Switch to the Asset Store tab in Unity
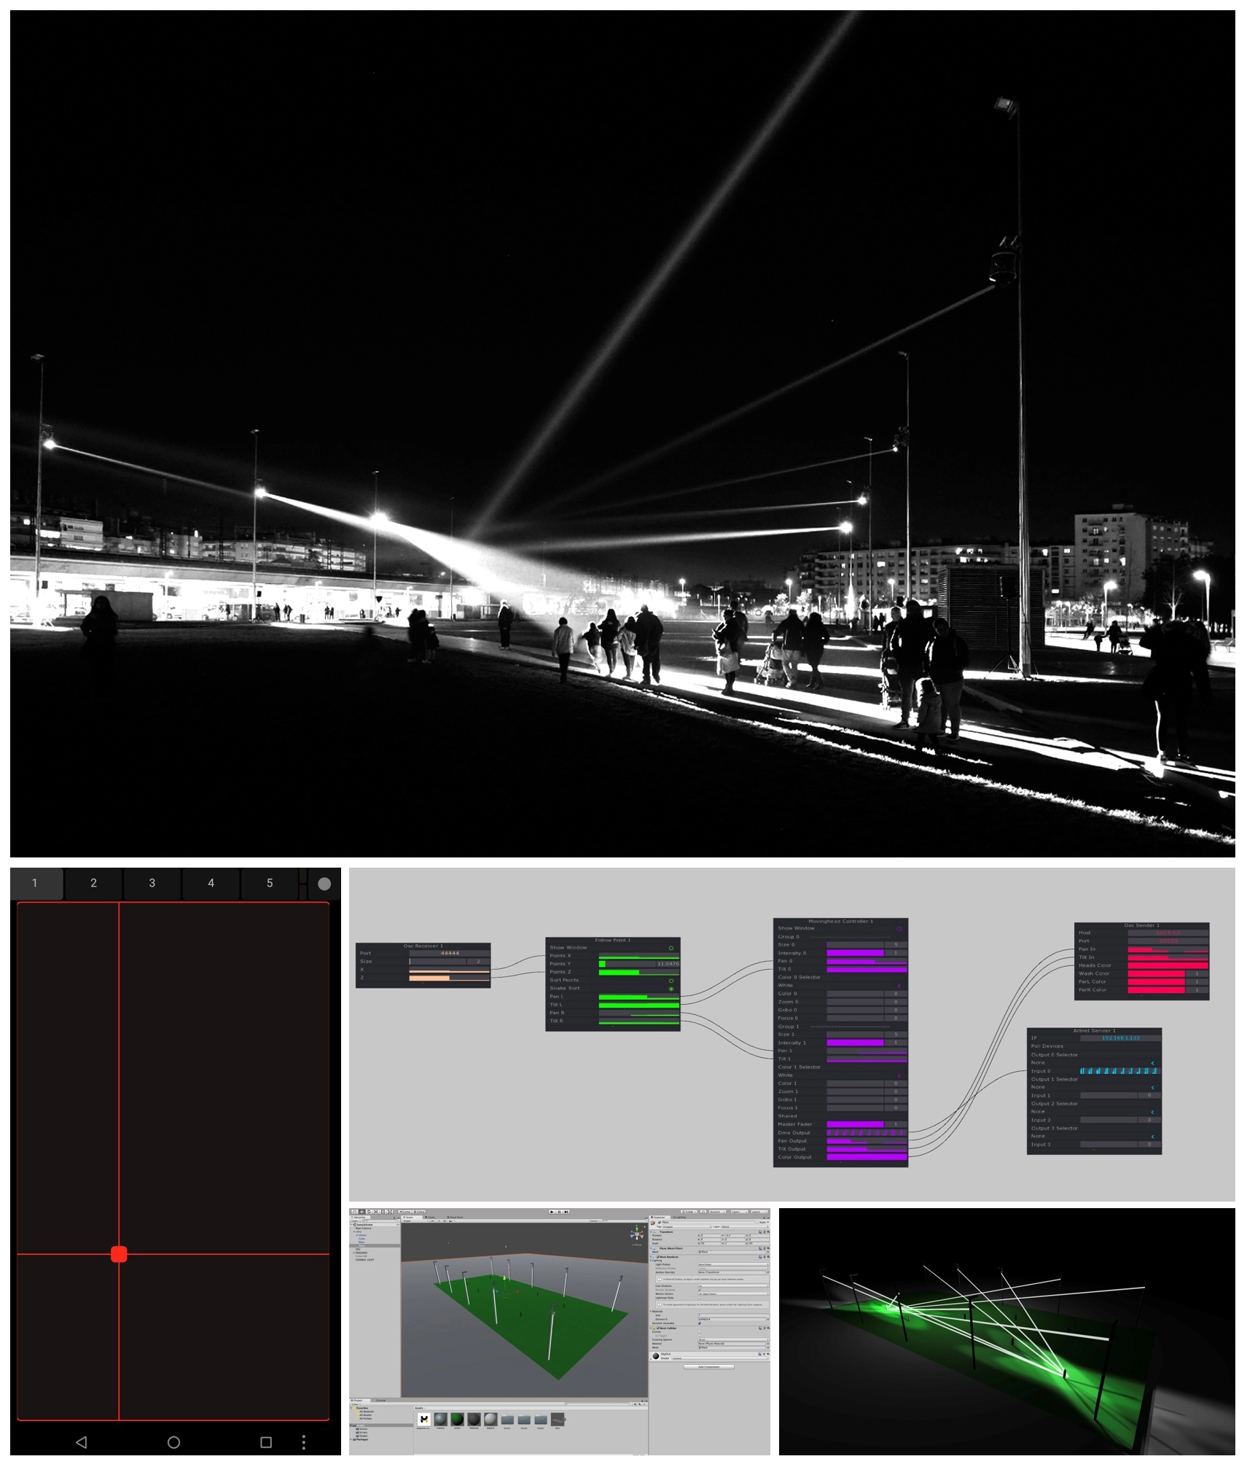 (x=456, y=1217)
